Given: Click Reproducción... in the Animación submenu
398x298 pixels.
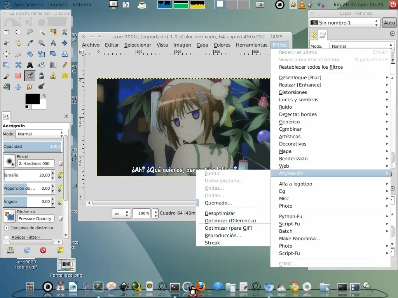Looking at the screenshot, I should pos(223,236).
